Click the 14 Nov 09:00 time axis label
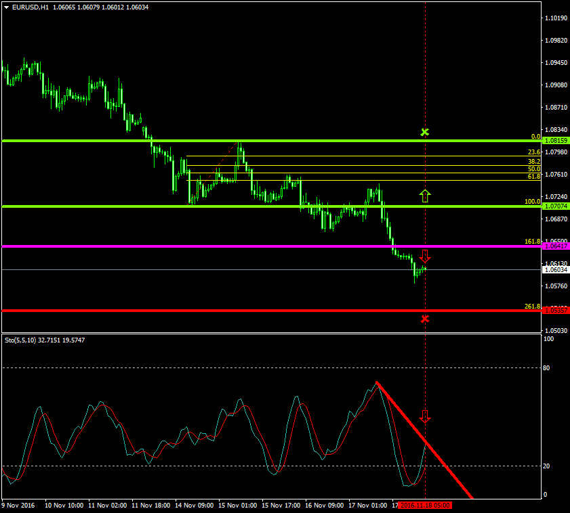Screen dimensions: 570x513 click(x=193, y=505)
